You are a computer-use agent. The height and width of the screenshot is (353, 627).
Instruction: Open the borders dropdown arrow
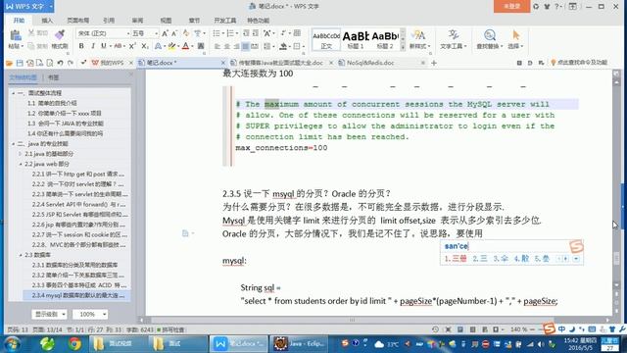(303, 46)
